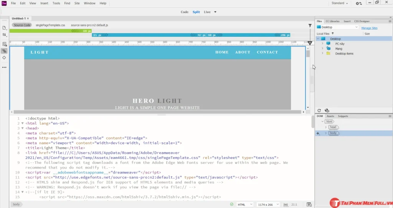Viewport: 393px width, 208px height.
Task: Switch to CC Libraries tab
Action: pyautogui.click(x=332, y=21)
